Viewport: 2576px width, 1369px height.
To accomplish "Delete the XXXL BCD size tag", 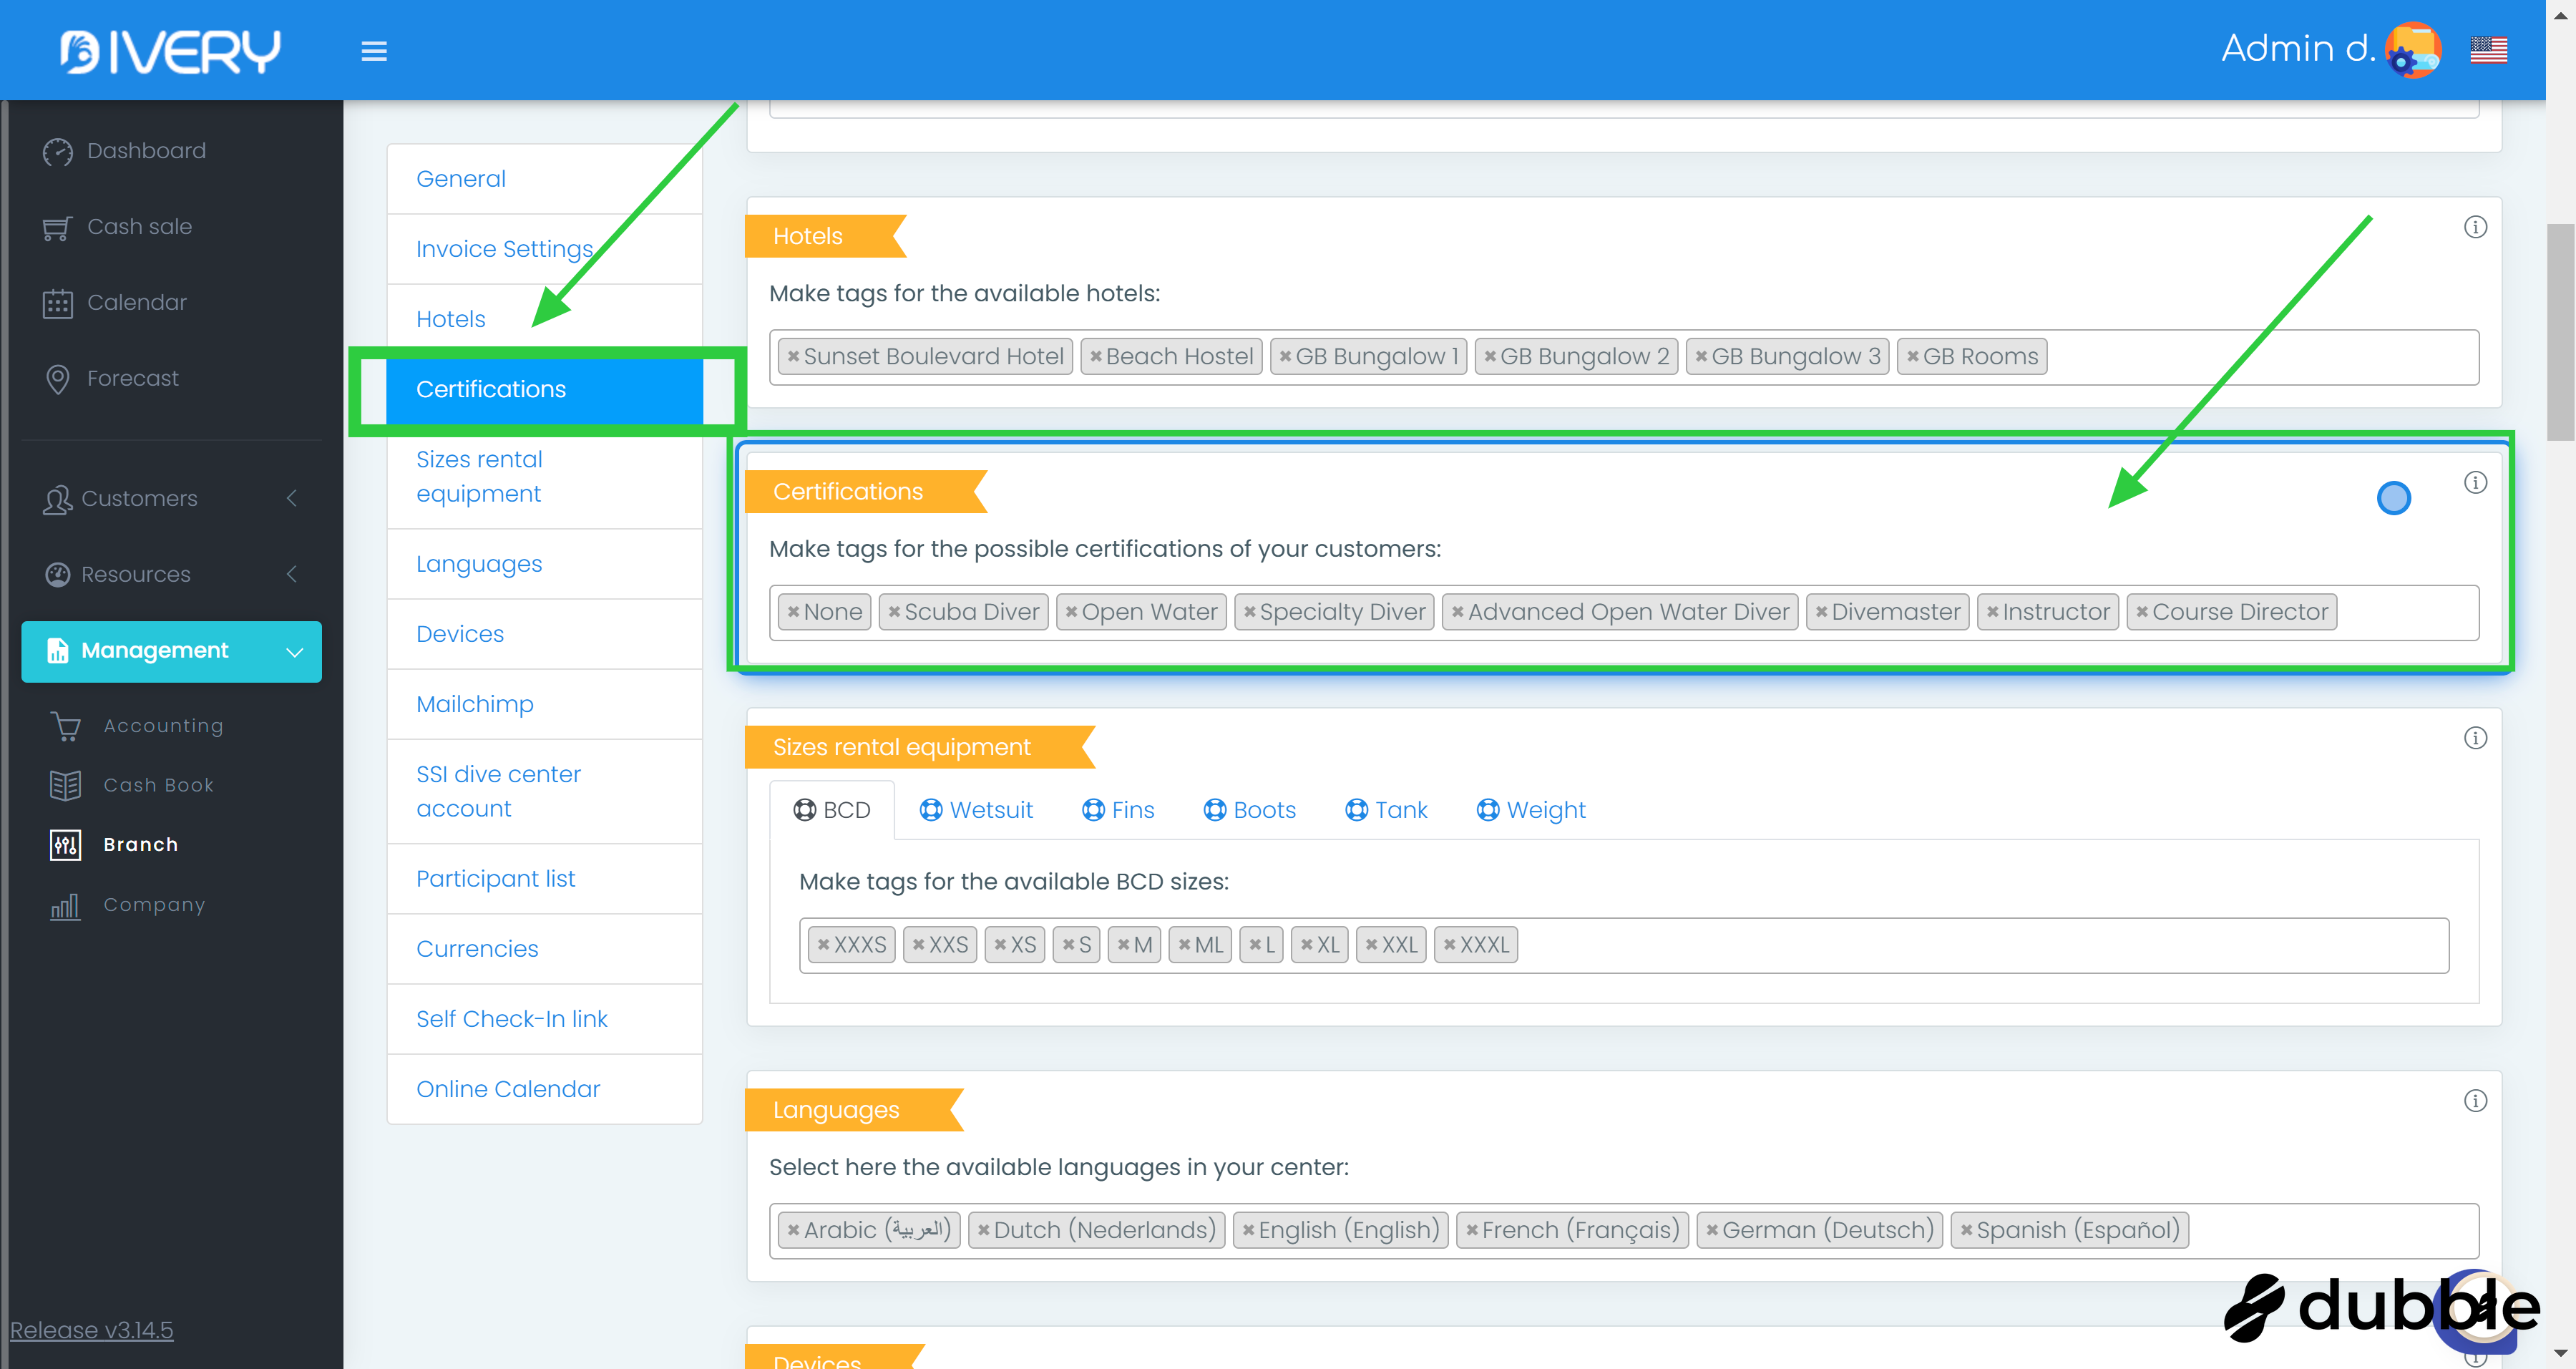I will pos(1449,945).
